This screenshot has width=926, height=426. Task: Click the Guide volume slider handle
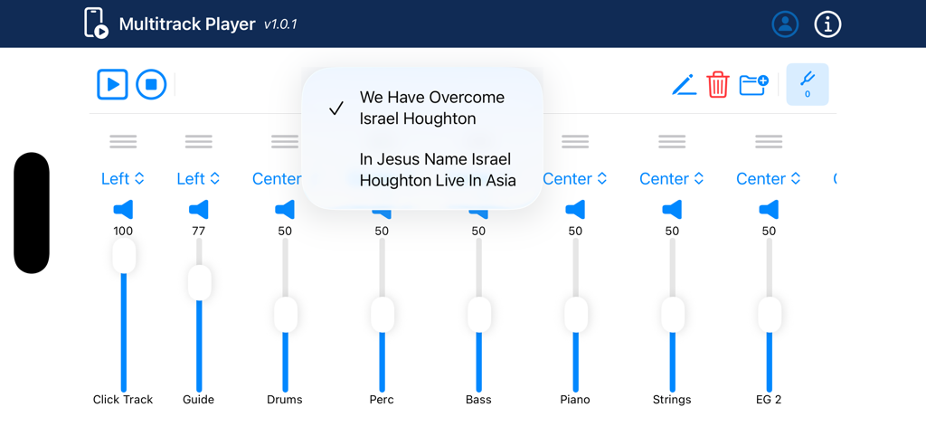click(x=200, y=283)
